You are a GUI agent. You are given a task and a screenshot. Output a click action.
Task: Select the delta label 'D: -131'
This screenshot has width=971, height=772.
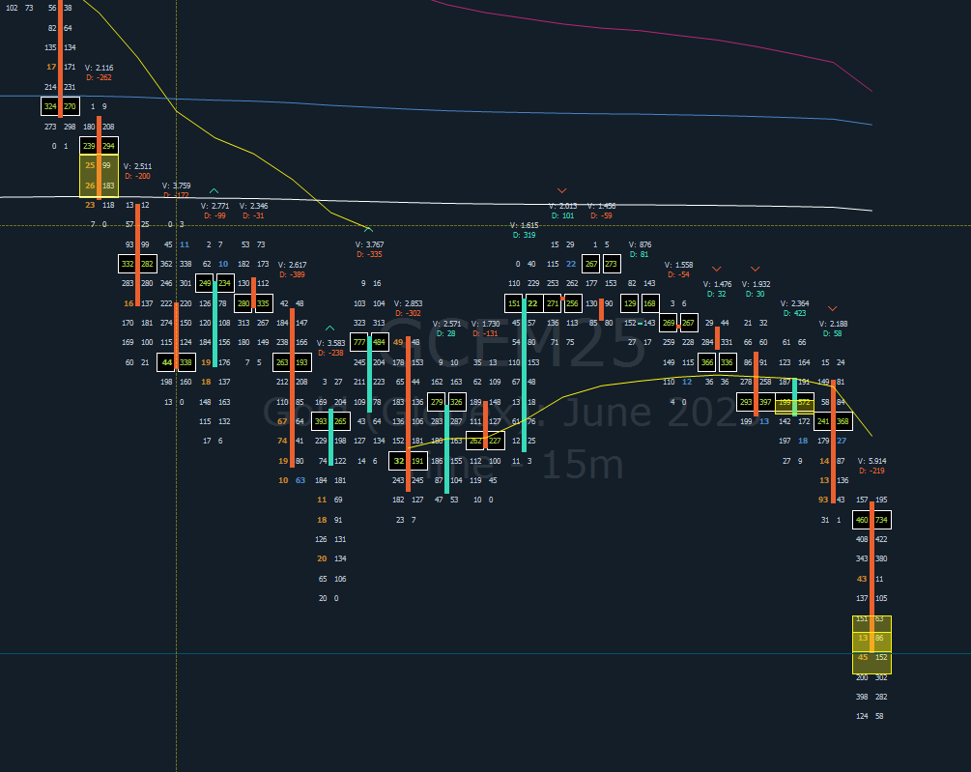coord(485,333)
